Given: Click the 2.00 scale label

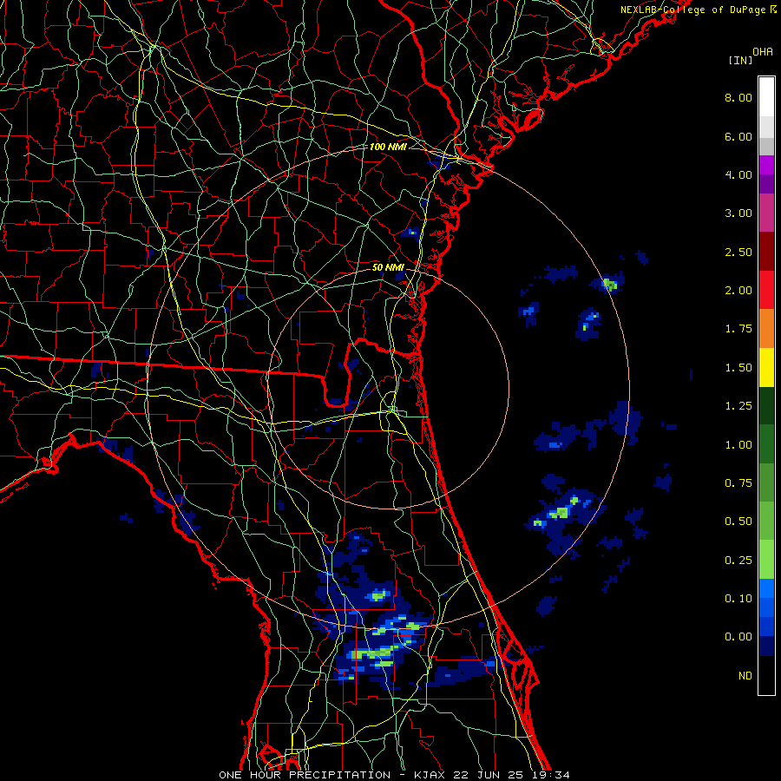Looking at the screenshot, I should tap(738, 291).
